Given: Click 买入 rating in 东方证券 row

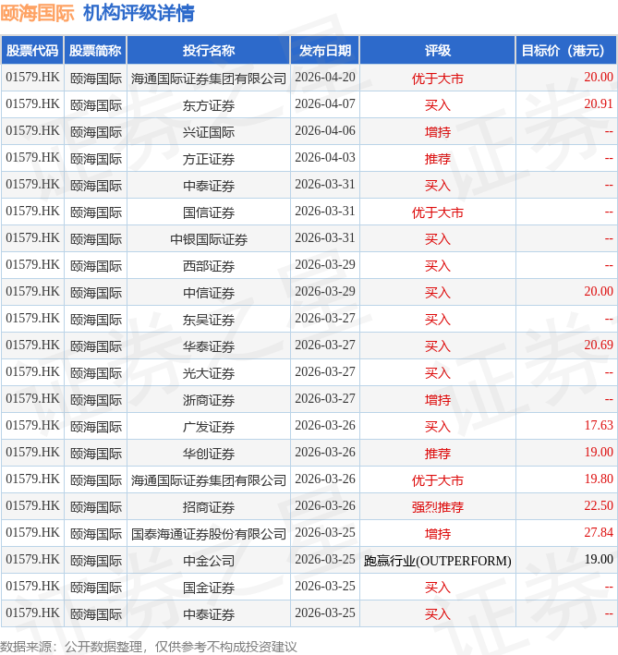Looking at the screenshot, I should (438, 105).
